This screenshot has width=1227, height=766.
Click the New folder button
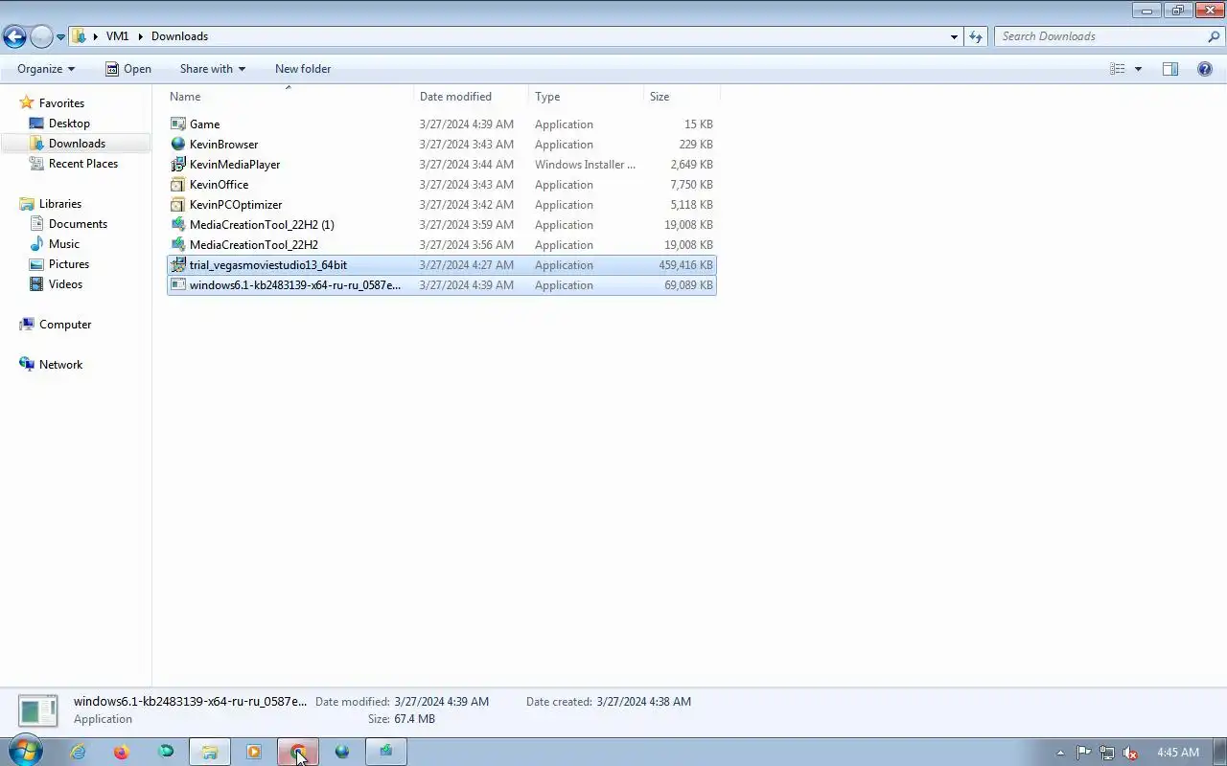303,69
